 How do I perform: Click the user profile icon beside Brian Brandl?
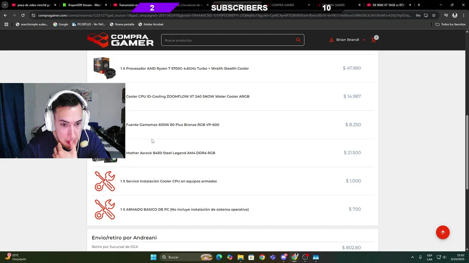331,40
